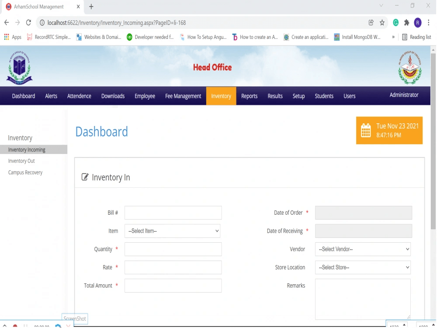
Task: Open the Setup menu
Action: click(x=298, y=96)
